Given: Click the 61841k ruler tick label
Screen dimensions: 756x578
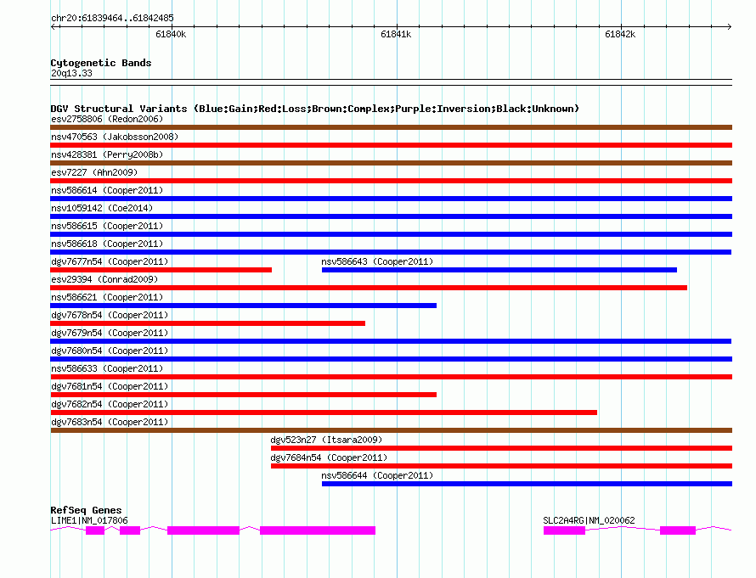Looking at the screenshot, I should click(x=396, y=34).
